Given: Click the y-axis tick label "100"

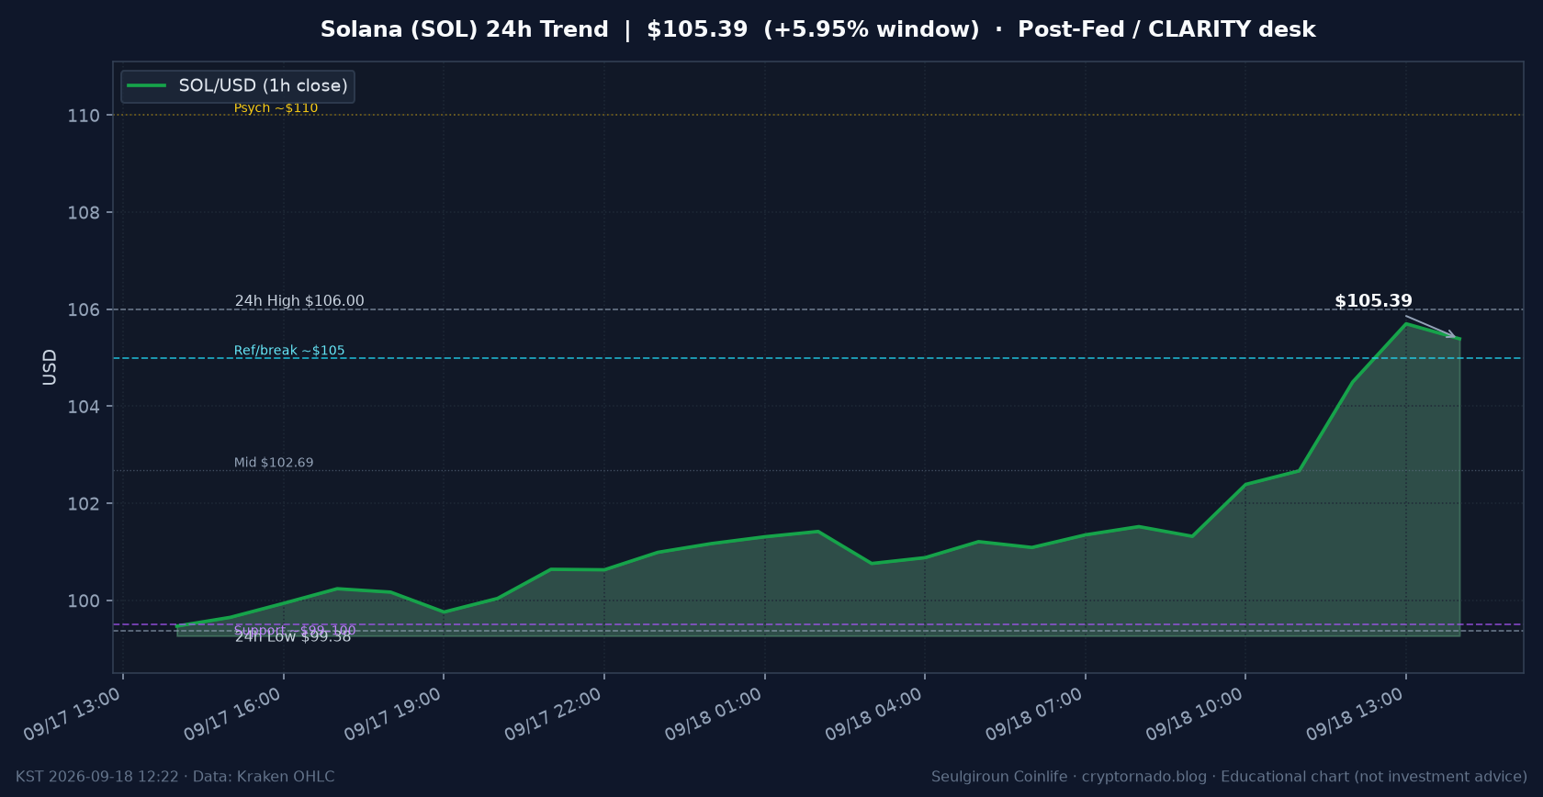Looking at the screenshot, I should pyautogui.click(x=84, y=601).
